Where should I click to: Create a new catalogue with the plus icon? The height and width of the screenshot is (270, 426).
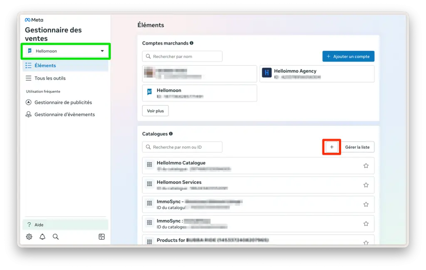click(x=331, y=147)
